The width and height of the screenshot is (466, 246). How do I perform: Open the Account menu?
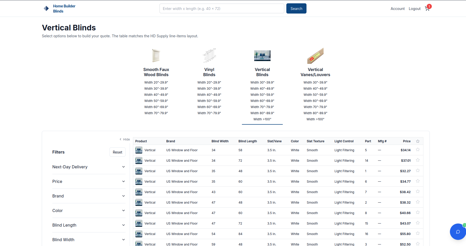point(397,8)
